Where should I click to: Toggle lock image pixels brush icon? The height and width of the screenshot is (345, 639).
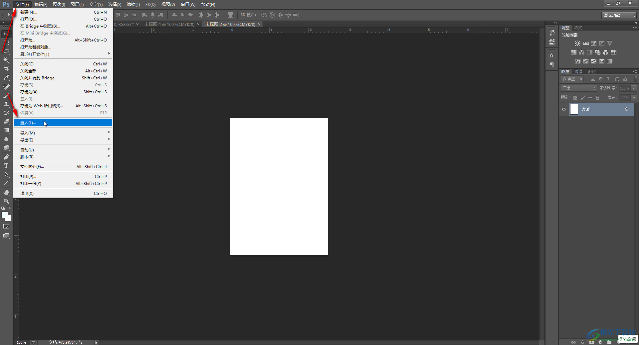[583, 98]
